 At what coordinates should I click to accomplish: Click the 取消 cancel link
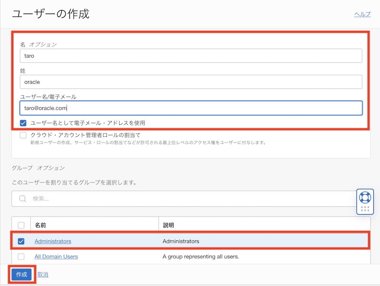click(43, 275)
